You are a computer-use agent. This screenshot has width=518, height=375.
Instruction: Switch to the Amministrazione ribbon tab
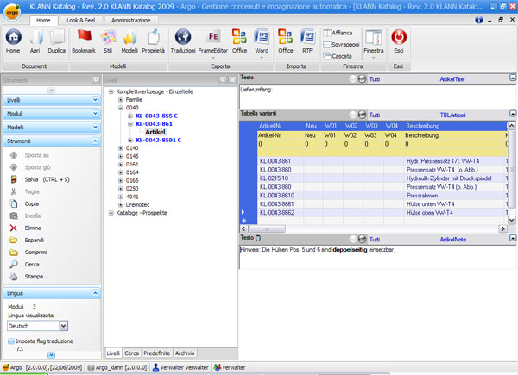[x=131, y=20]
